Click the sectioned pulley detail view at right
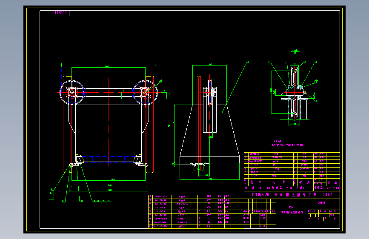This screenshot has width=369, height=239. point(294,92)
